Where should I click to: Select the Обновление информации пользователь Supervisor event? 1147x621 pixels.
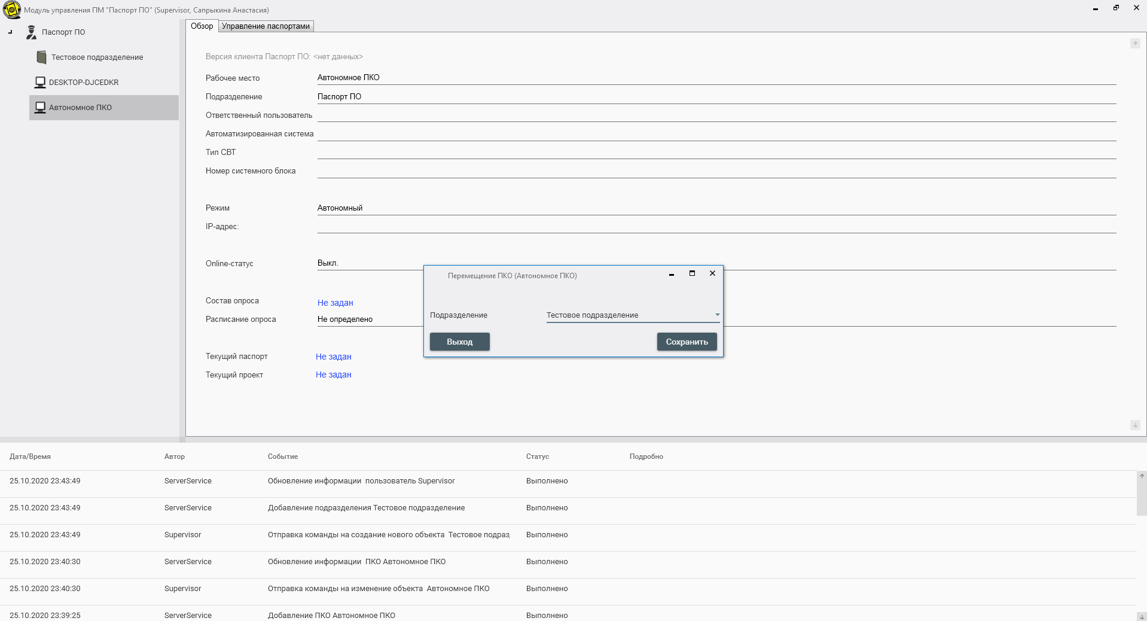(x=568, y=484)
